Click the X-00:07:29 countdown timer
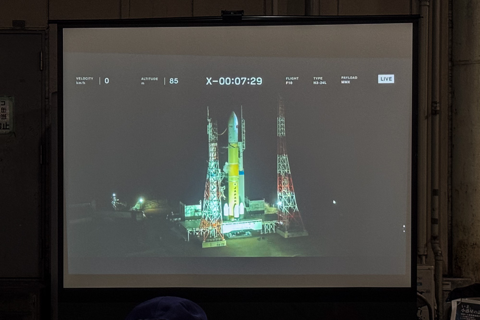The width and height of the screenshot is (480, 320). (x=234, y=81)
